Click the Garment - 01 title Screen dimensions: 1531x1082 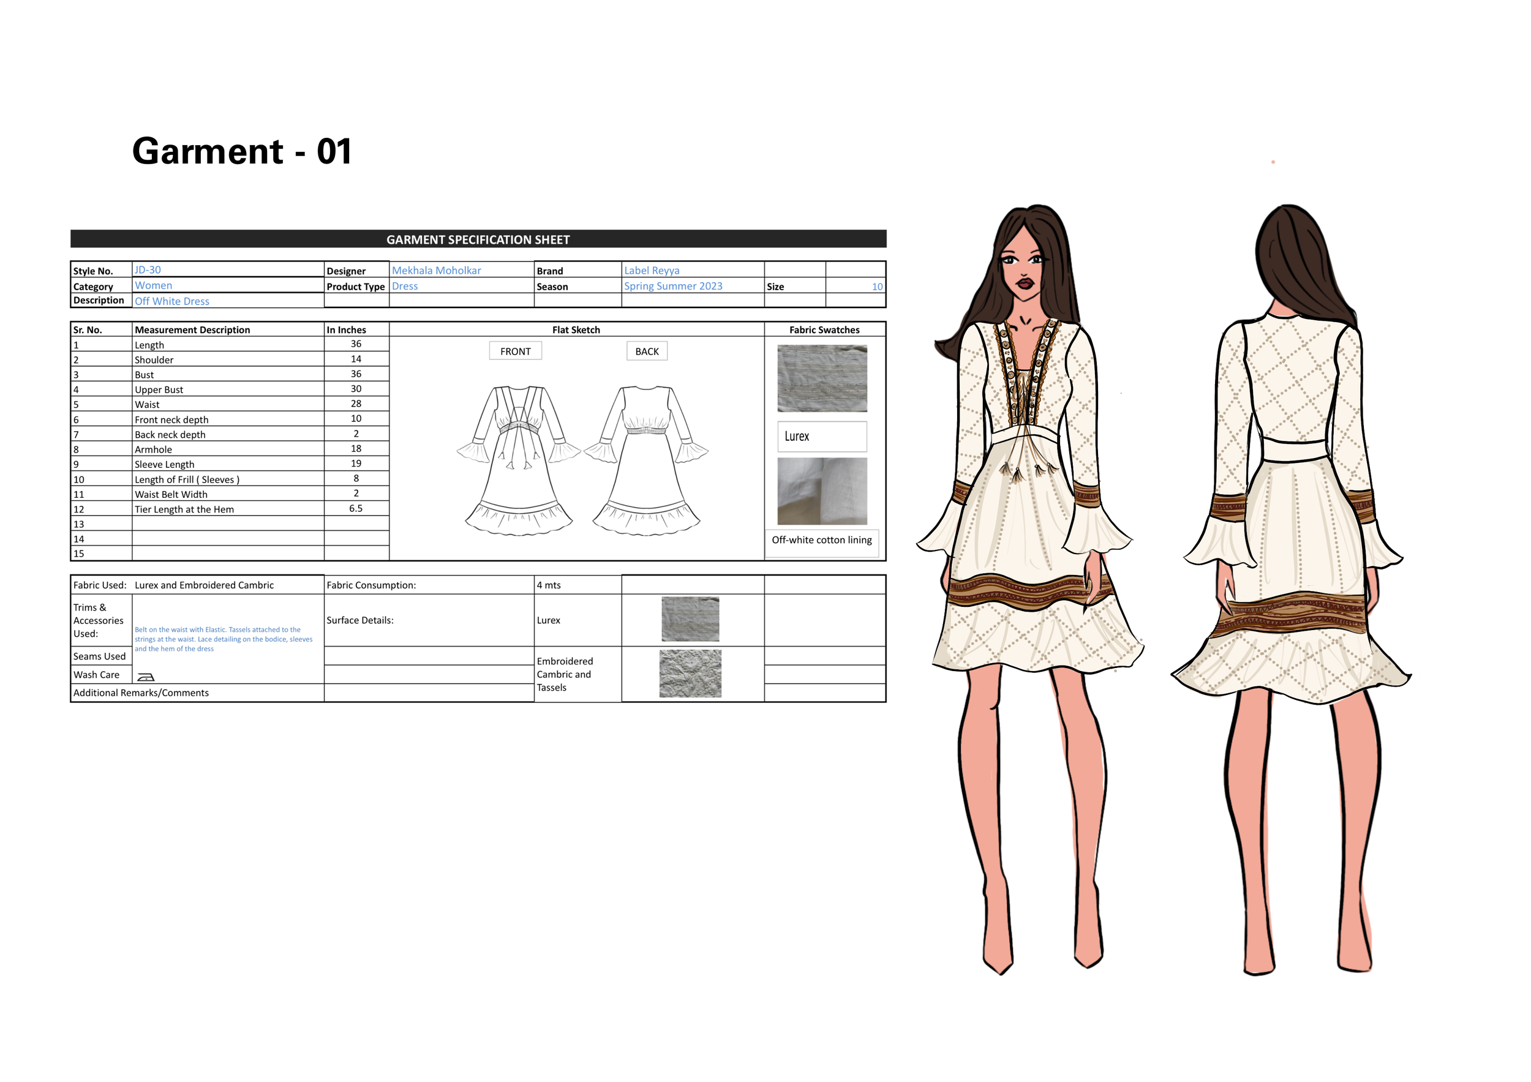pyautogui.click(x=241, y=151)
